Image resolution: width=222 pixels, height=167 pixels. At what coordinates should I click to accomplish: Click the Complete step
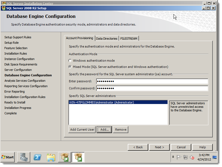click(10, 113)
